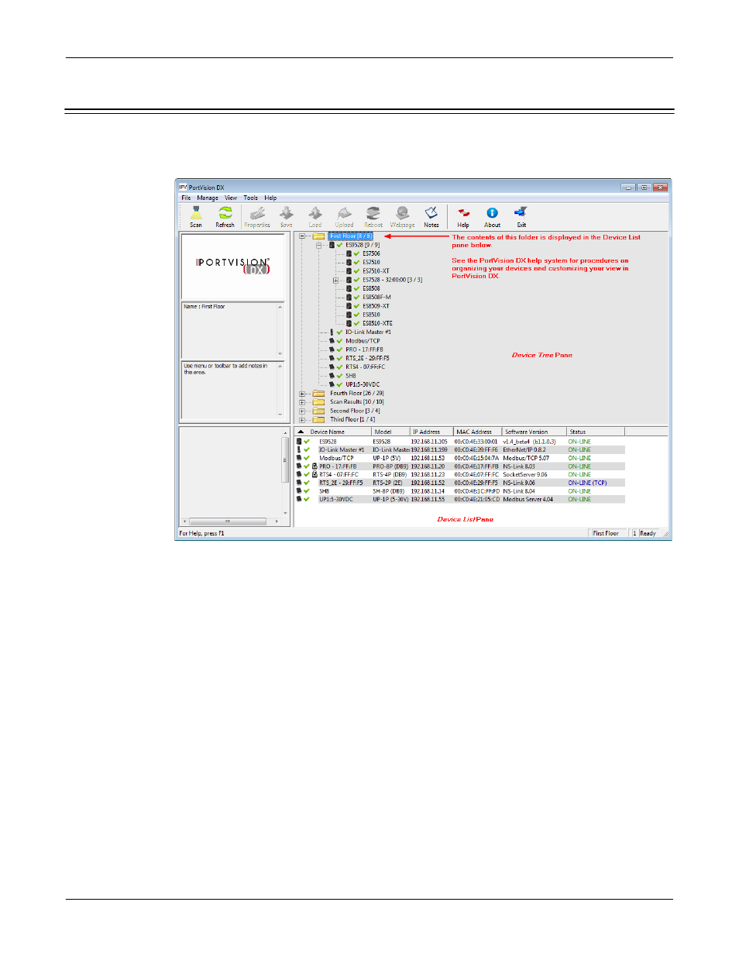Click the Name : First Floor info box
This screenshot has height=957, width=739.
tap(232, 330)
